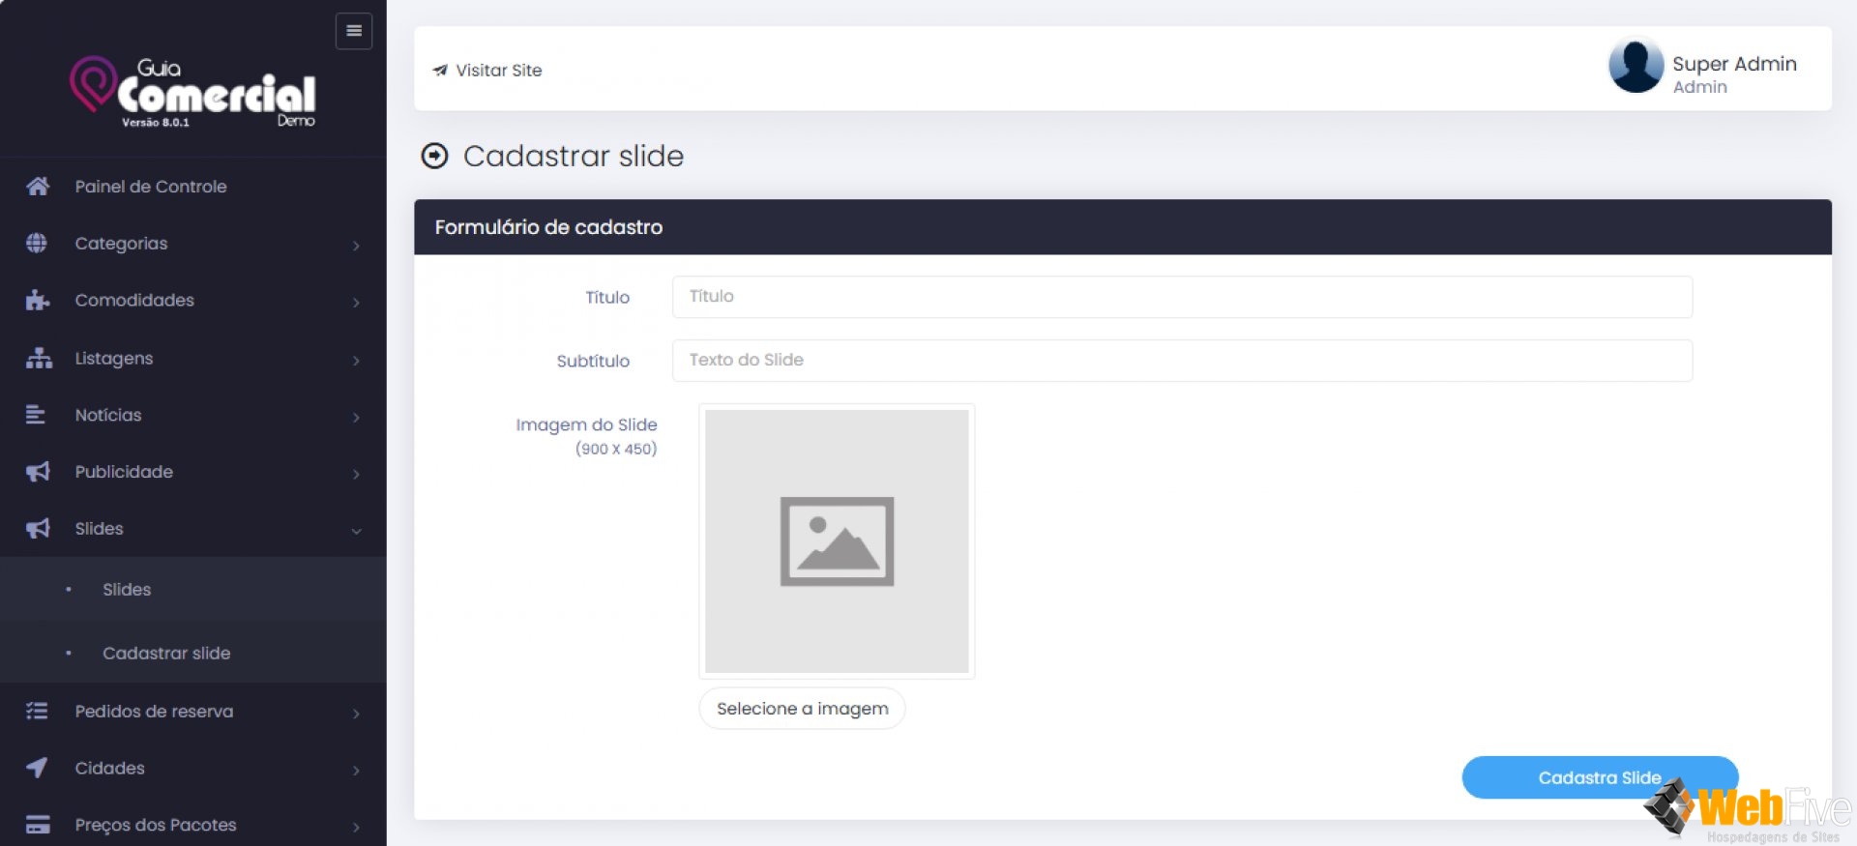Expand the Categorias submenu chevron

click(x=356, y=246)
